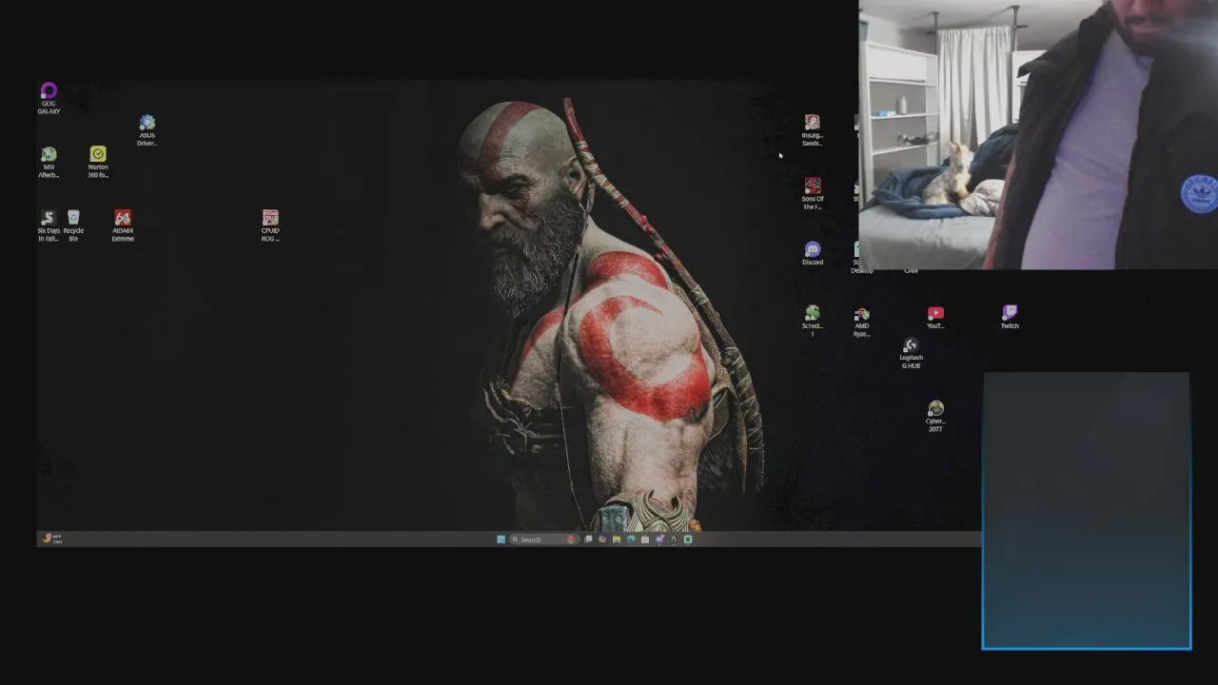Open the Schedule I game shortcut
The width and height of the screenshot is (1218, 685).
point(812,321)
